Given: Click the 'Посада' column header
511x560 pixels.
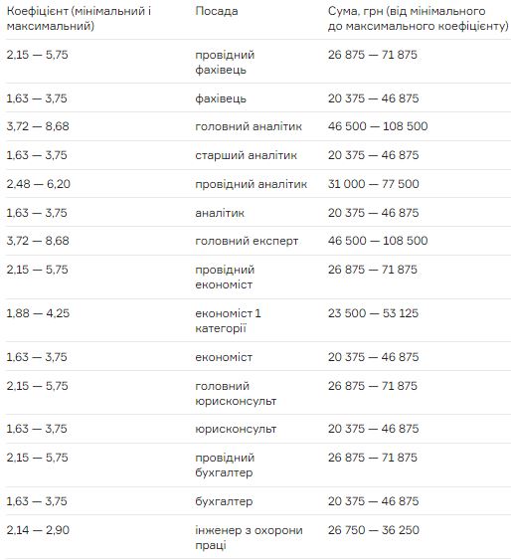Looking at the screenshot, I should [217, 11].
